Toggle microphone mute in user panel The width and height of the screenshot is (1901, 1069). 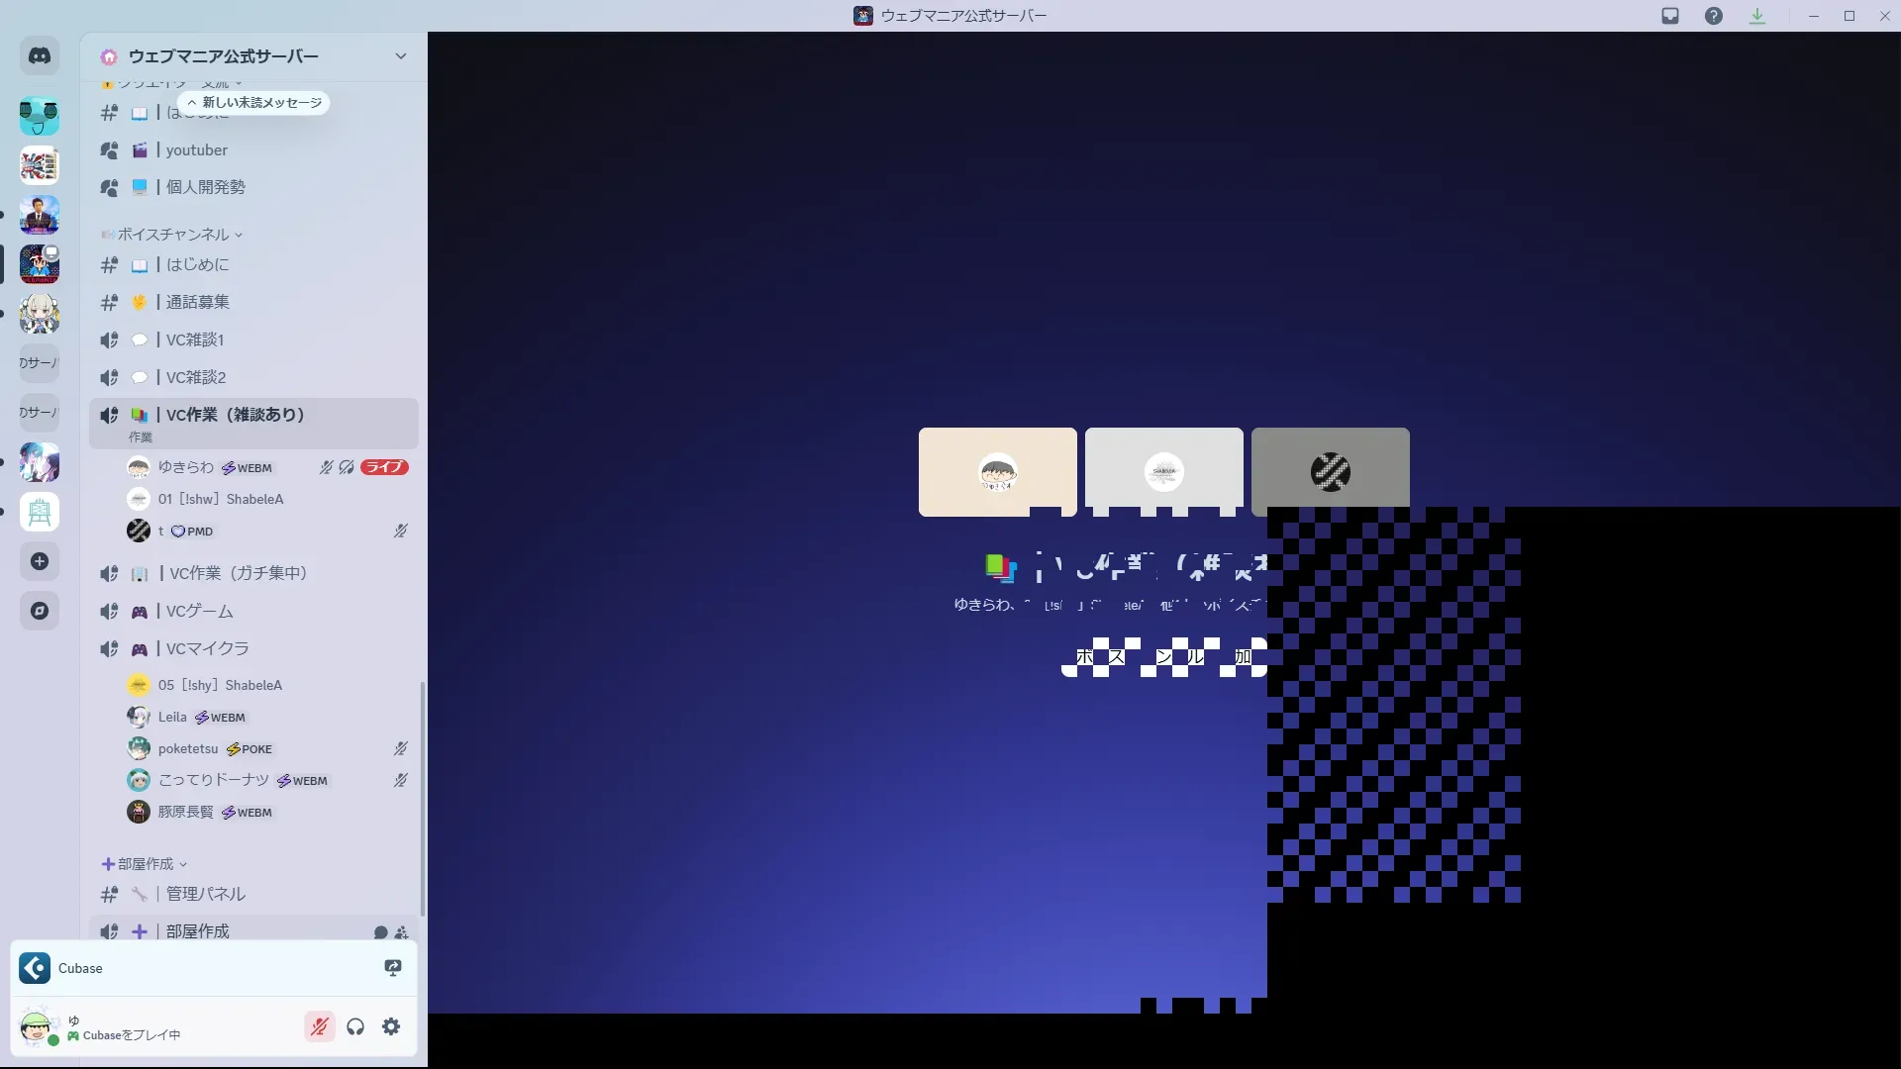pos(319,1026)
